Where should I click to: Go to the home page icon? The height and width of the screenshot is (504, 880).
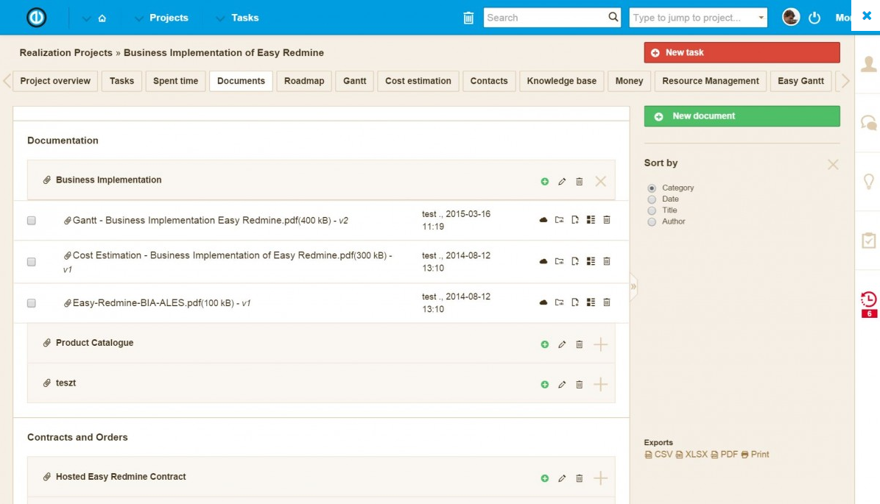[102, 18]
